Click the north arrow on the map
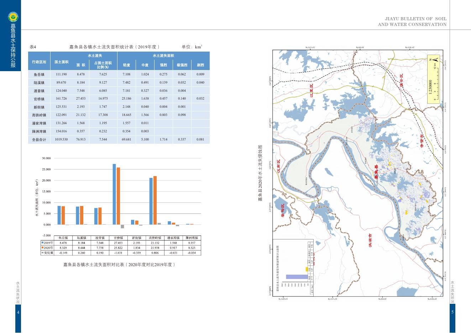The height and width of the screenshot is (333, 471). [436, 59]
